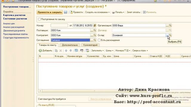The width and height of the screenshot is (191, 107).
Task: Click the Ввести исправление button
Action: [x=101, y=99]
